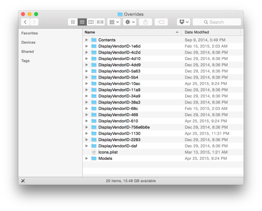
Task: Click the Devices sidebar heading
Action: [x=28, y=43]
